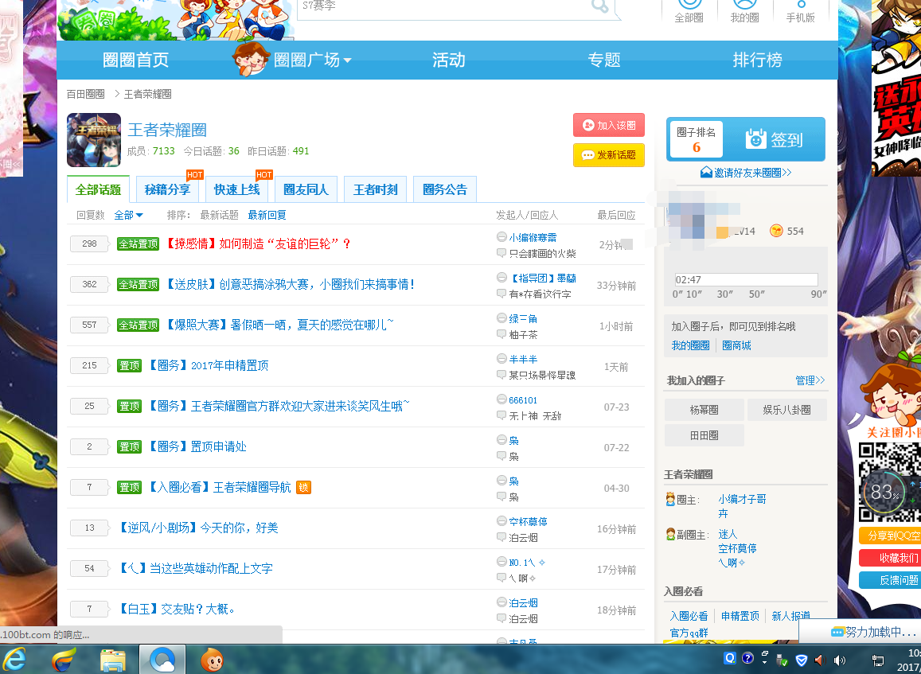The width and height of the screenshot is (921, 674).
Task: Click the calendar icon on 签到 button
Action: coord(755,139)
